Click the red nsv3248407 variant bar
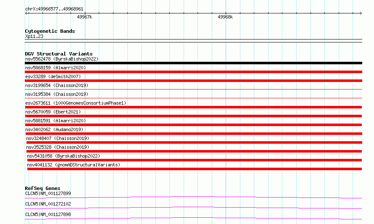374x224 pixels. coord(194,142)
